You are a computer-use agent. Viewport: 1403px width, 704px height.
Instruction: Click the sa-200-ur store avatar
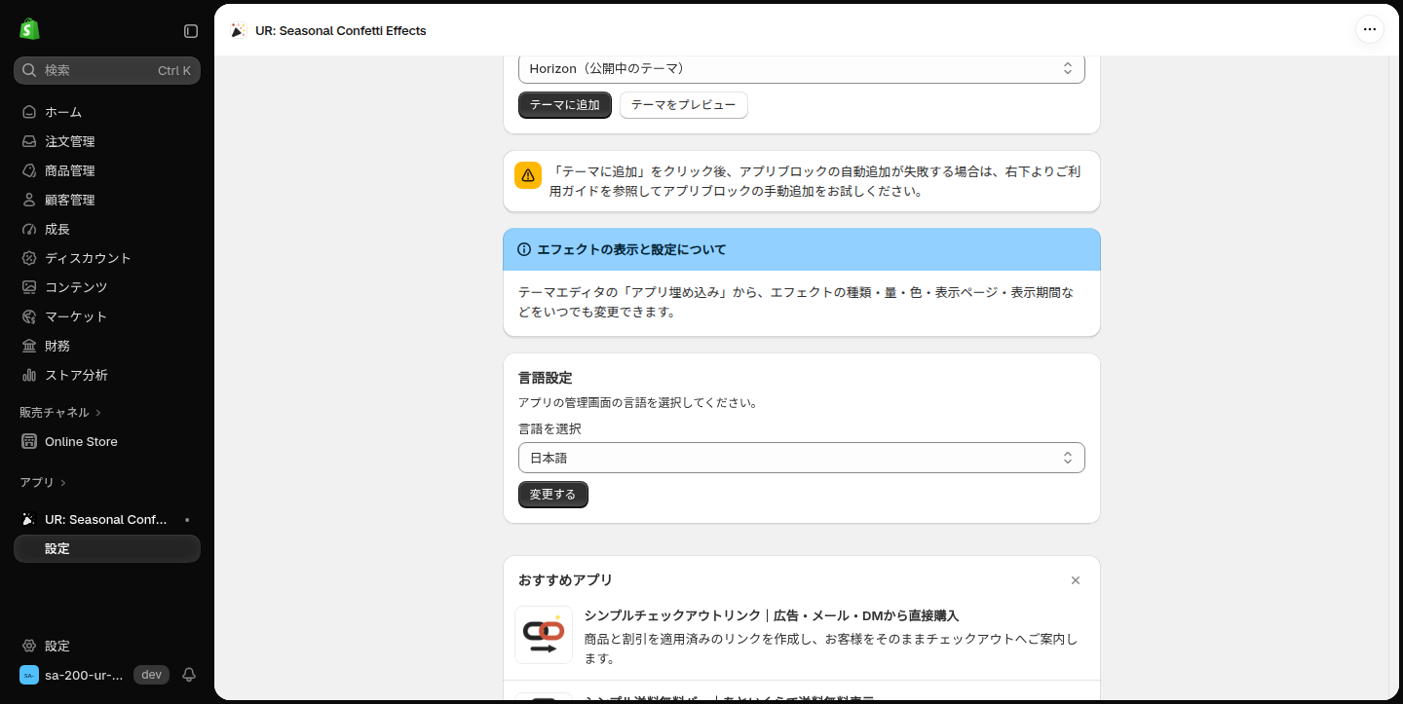coord(29,675)
